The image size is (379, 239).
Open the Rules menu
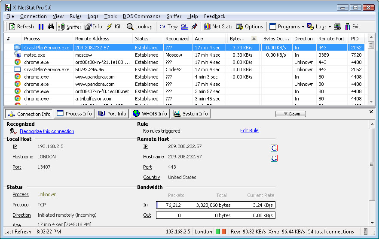tap(76, 16)
